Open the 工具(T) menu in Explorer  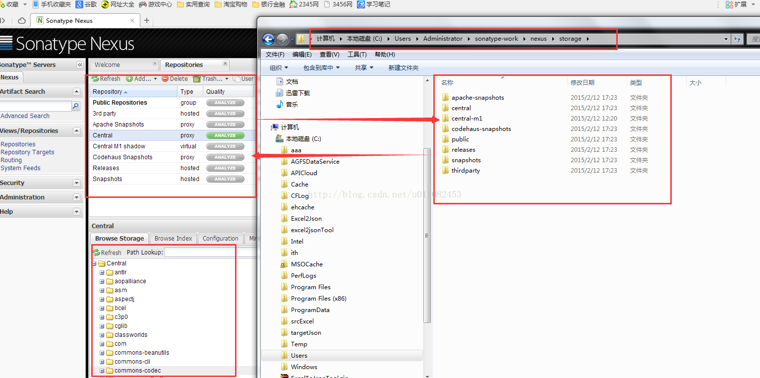357,55
